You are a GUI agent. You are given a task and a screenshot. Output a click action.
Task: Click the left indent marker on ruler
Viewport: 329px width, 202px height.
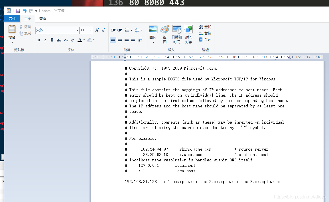click(125, 57)
